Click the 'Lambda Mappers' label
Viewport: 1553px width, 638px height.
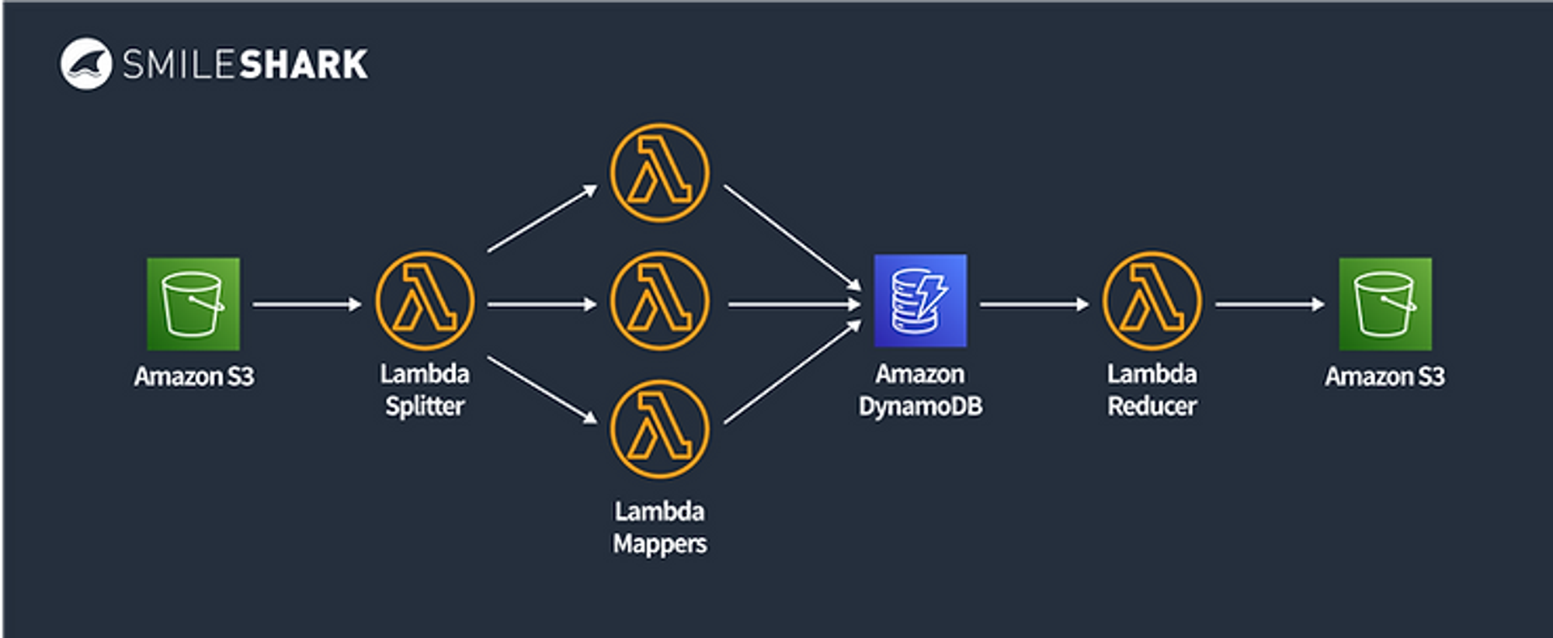point(660,528)
